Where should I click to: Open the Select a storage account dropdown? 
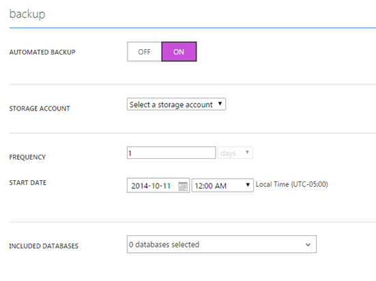coord(176,104)
